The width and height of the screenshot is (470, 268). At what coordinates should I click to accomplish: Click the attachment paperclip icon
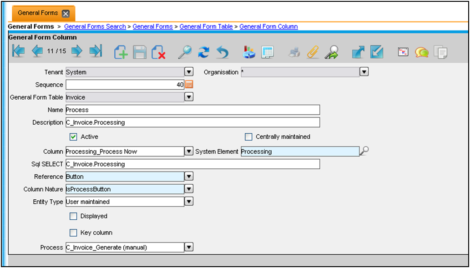pyautogui.click(x=313, y=52)
